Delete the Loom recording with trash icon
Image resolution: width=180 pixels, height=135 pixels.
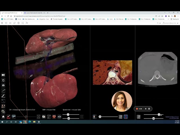pyautogui.click(x=149, y=109)
